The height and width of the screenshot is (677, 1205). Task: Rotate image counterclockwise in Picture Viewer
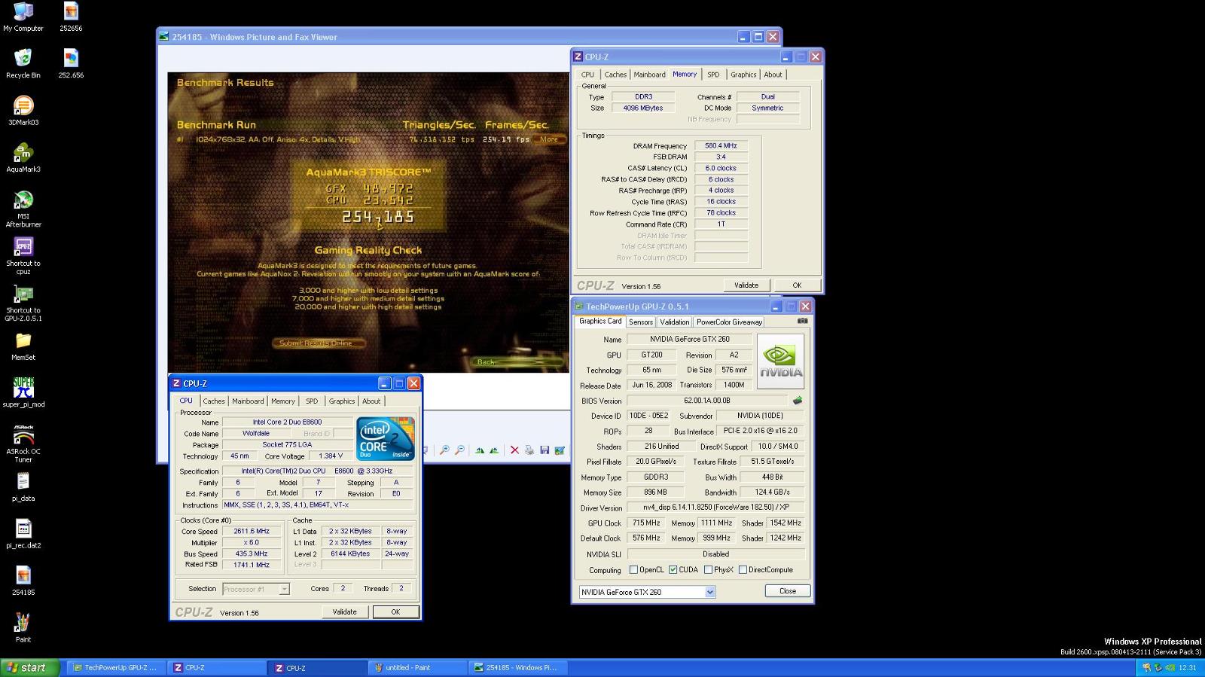[494, 450]
